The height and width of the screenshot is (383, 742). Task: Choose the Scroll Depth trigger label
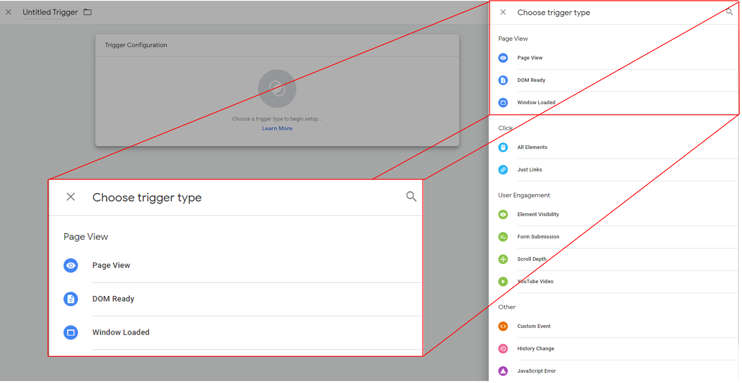(532, 260)
